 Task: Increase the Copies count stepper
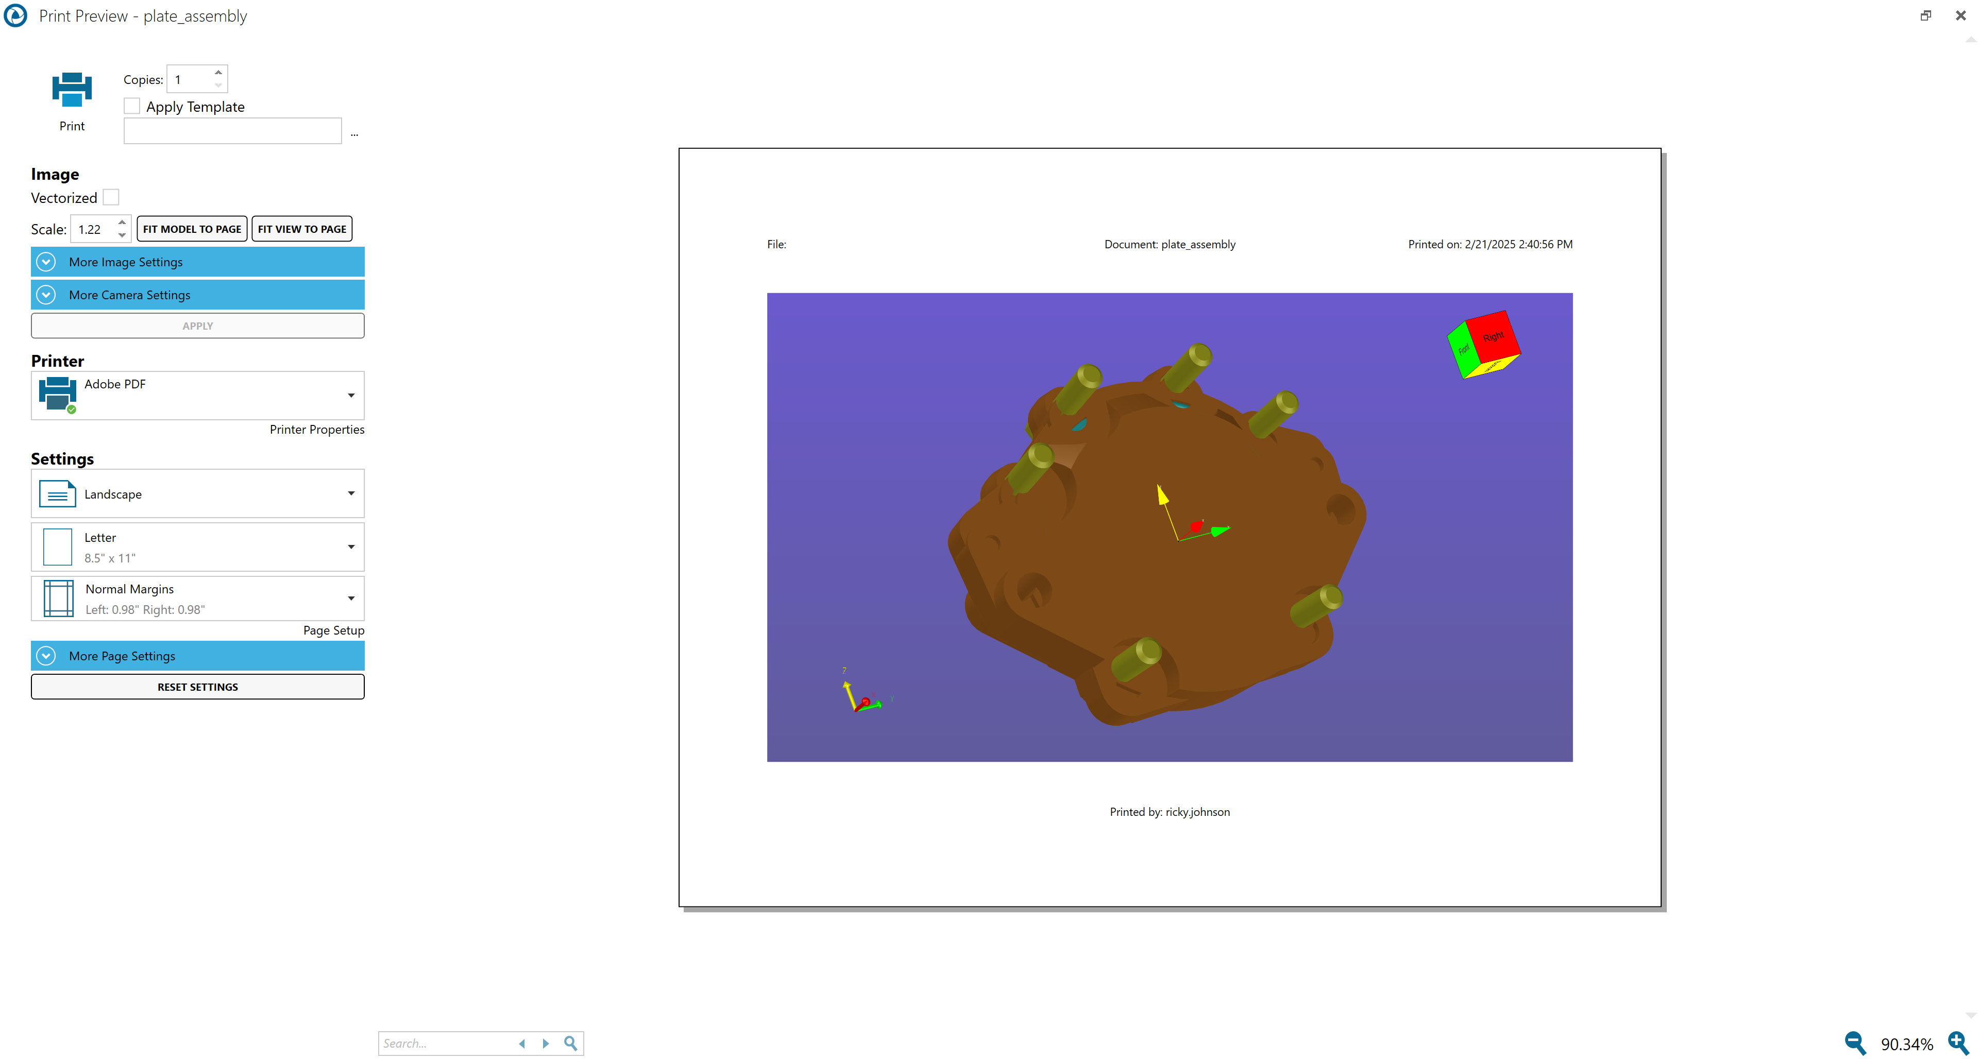pyautogui.click(x=218, y=72)
